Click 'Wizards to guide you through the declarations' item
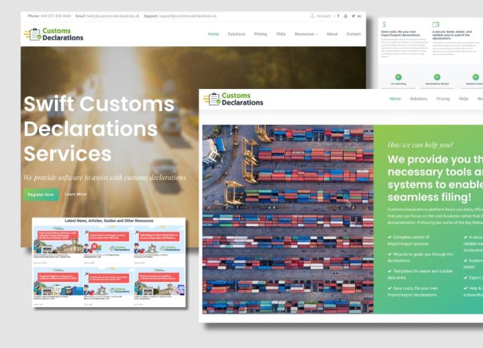 click(420, 257)
